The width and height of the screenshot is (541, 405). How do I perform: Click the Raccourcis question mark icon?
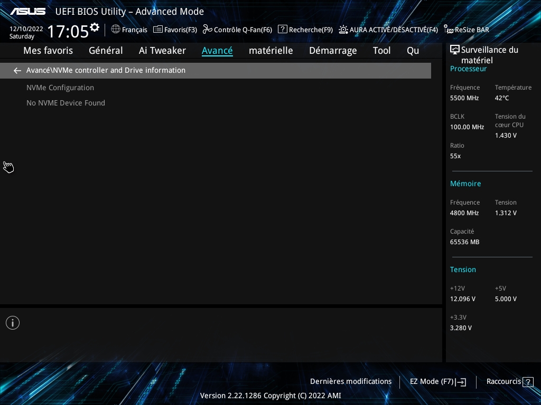tap(528, 382)
